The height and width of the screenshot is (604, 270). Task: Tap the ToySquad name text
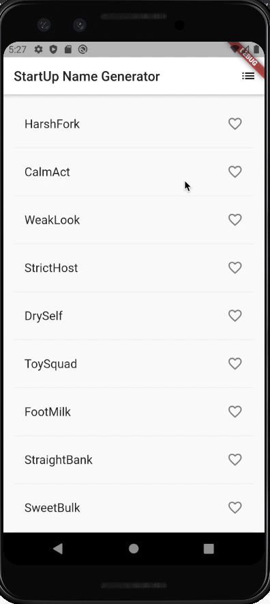pyautogui.click(x=50, y=364)
